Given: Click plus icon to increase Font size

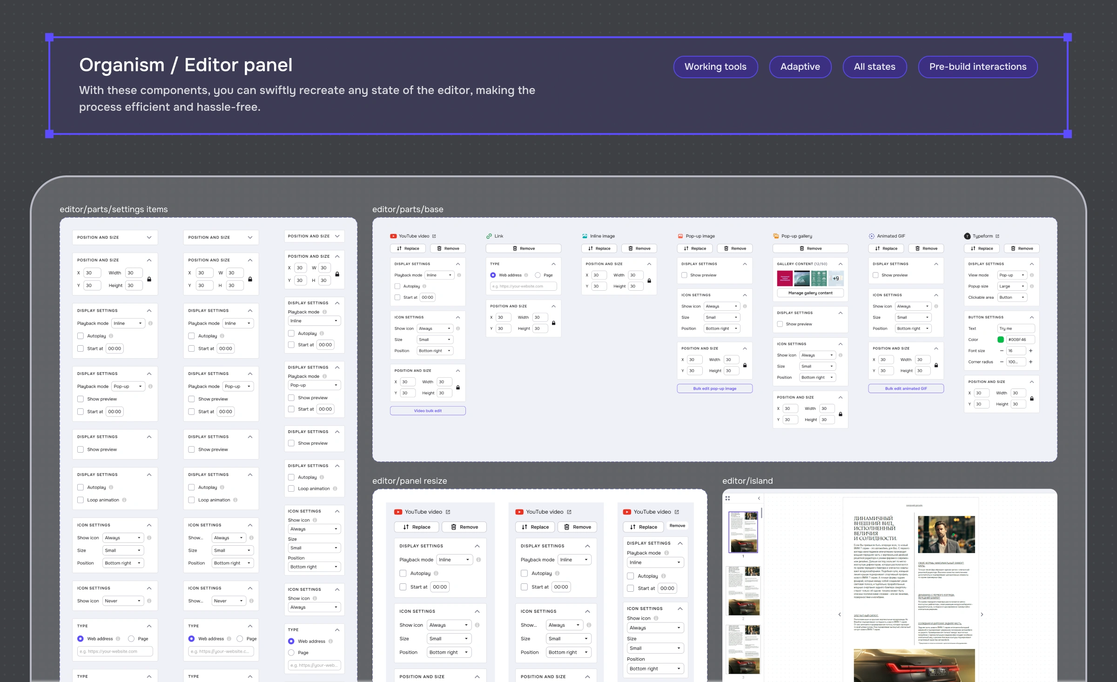Looking at the screenshot, I should [1030, 351].
